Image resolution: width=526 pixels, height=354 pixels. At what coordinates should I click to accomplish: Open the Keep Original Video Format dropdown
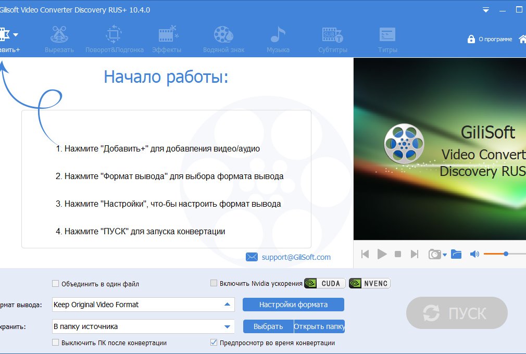coord(143,305)
